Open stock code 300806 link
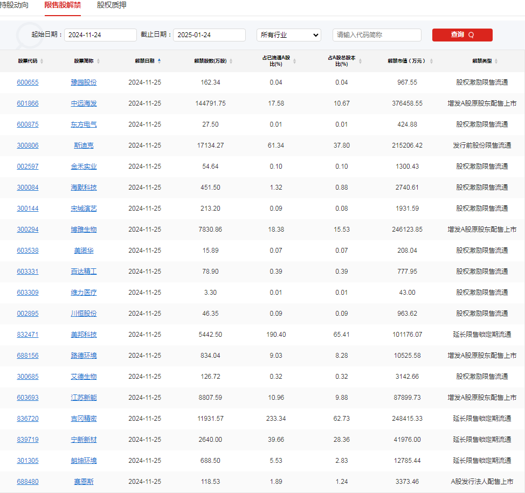This screenshot has width=525, height=493. coord(28,145)
